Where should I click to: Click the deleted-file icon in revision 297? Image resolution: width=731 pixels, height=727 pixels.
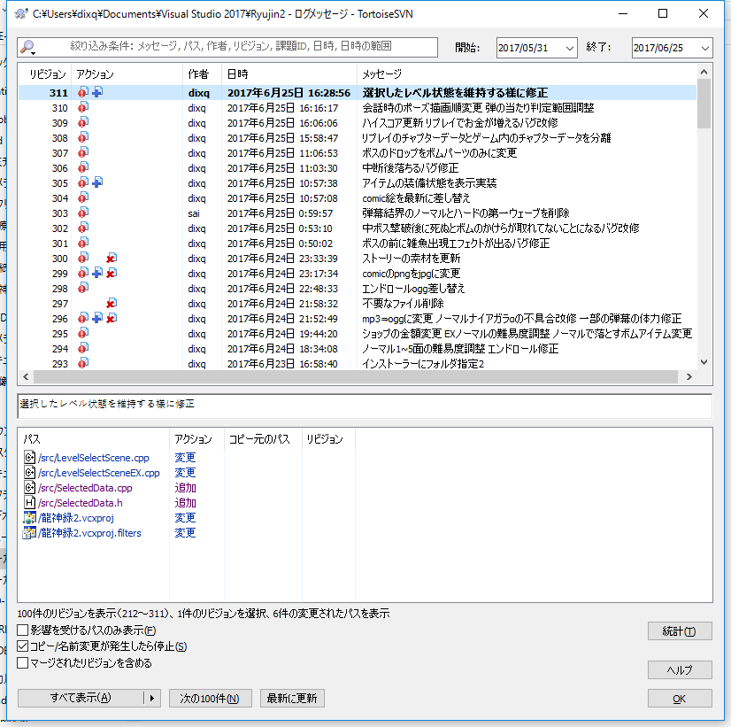111,303
